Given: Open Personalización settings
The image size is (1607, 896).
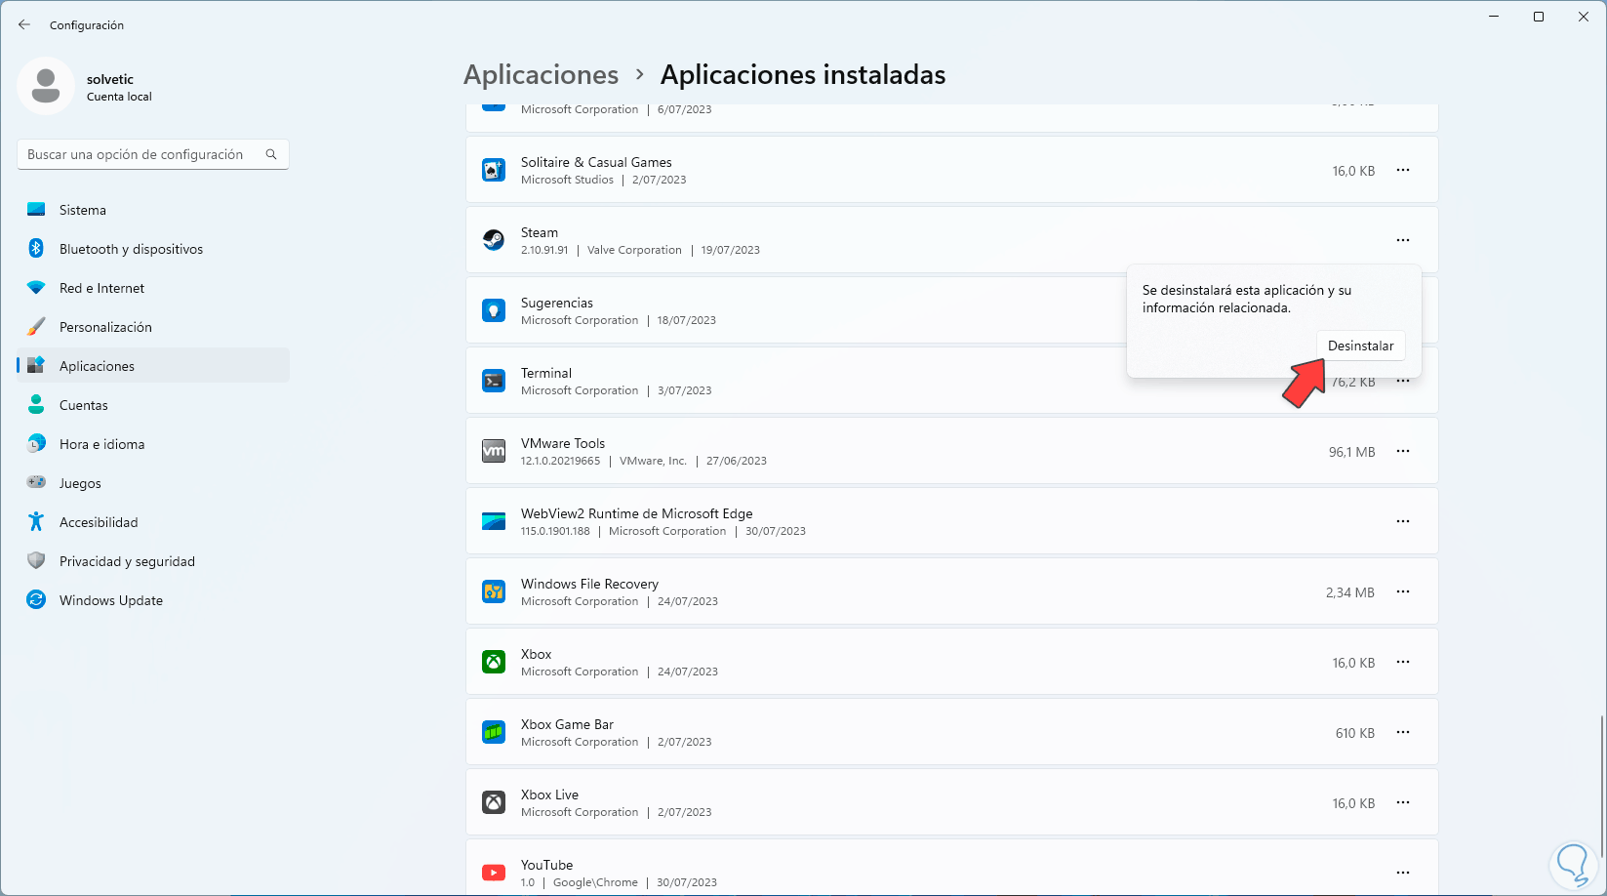Looking at the screenshot, I should coord(153,327).
